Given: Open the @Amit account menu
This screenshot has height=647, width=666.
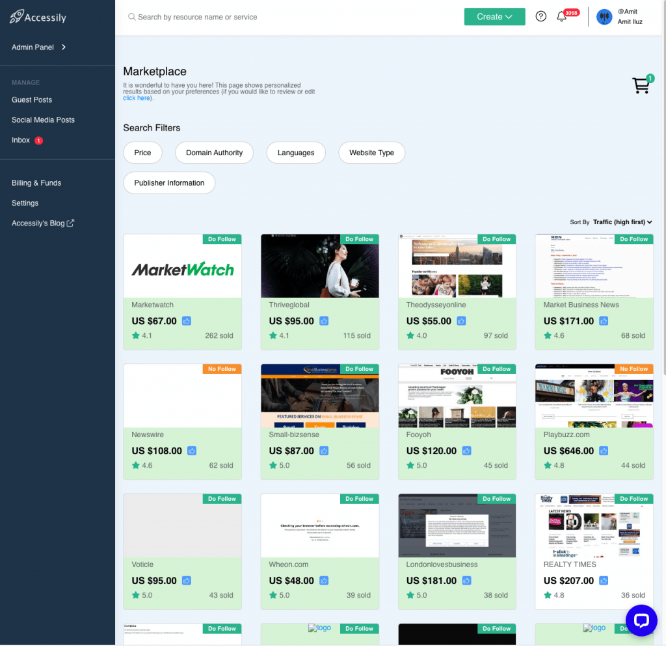Looking at the screenshot, I should pyautogui.click(x=630, y=16).
